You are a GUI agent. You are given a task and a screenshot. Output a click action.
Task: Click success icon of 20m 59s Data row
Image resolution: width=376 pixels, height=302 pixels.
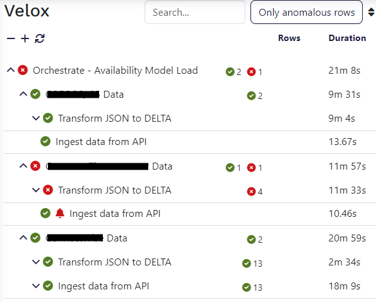tap(35, 238)
